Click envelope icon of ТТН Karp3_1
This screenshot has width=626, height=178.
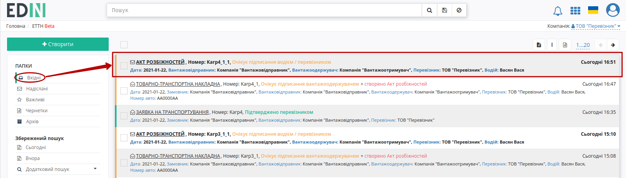tap(133, 156)
